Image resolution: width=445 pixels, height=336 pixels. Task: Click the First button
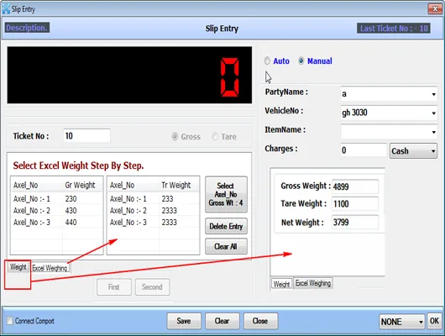(x=114, y=287)
